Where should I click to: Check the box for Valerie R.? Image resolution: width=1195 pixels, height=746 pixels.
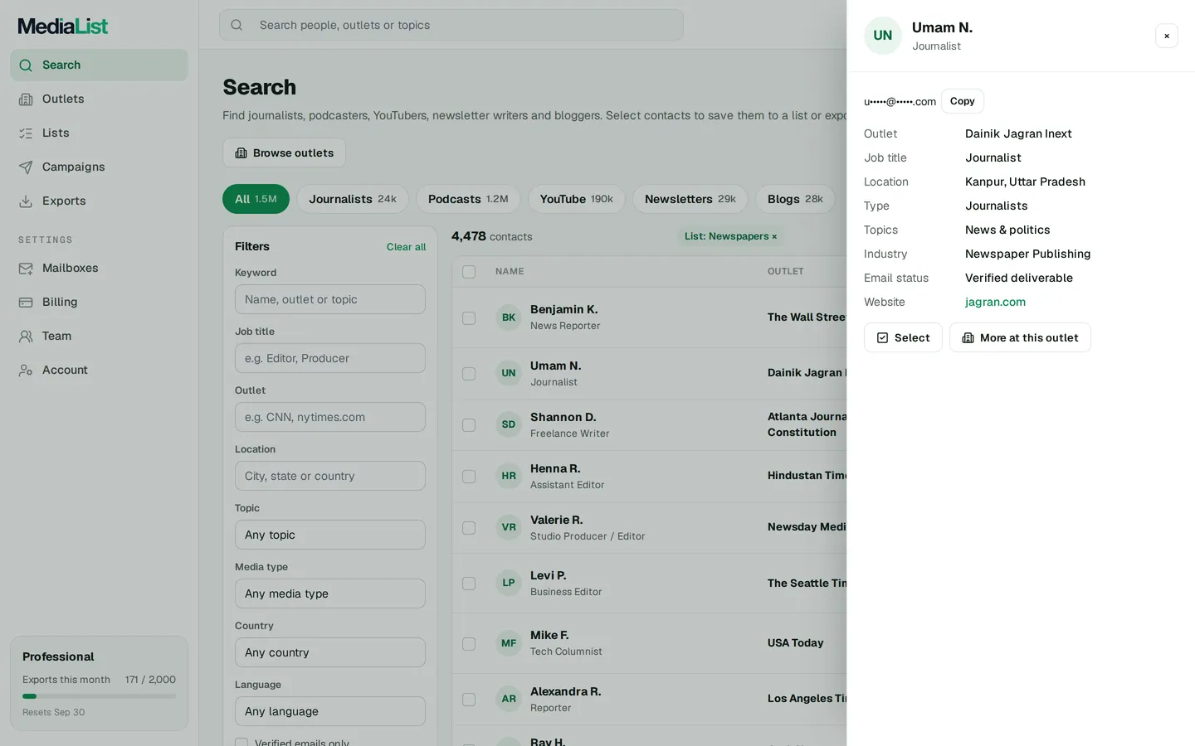(469, 528)
